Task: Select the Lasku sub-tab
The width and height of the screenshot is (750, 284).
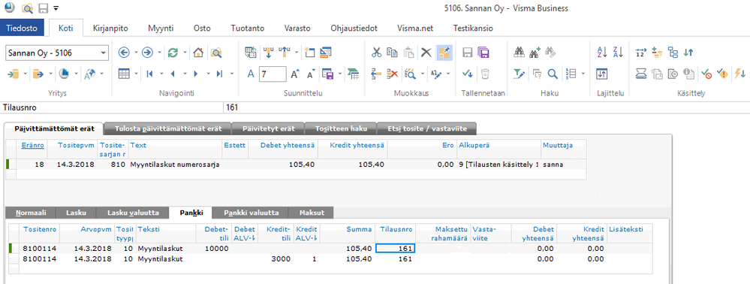Action: pos(76,213)
